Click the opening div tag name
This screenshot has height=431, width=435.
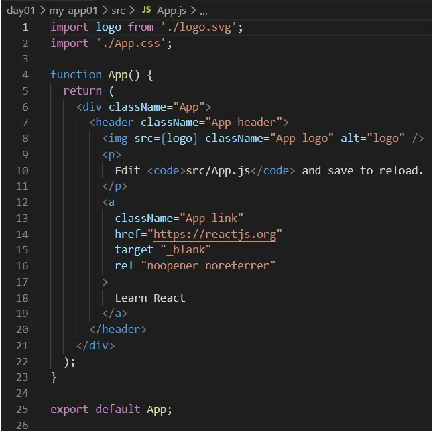(x=92, y=107)
